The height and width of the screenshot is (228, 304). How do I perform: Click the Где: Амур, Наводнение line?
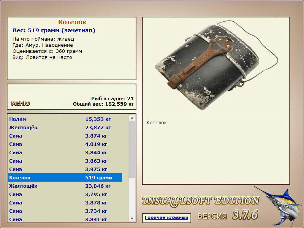click(43, 45)
